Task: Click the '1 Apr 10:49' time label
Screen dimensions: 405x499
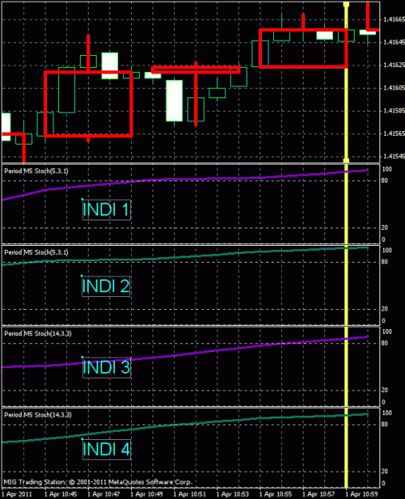Action: point(146,494)
